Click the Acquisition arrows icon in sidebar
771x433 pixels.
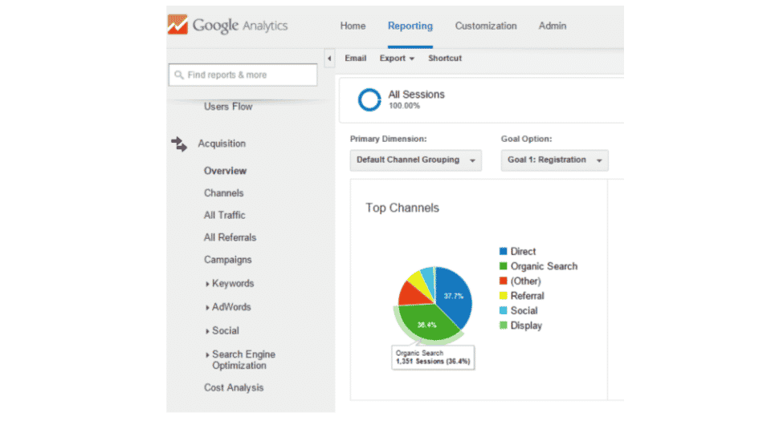coord(178,144)
